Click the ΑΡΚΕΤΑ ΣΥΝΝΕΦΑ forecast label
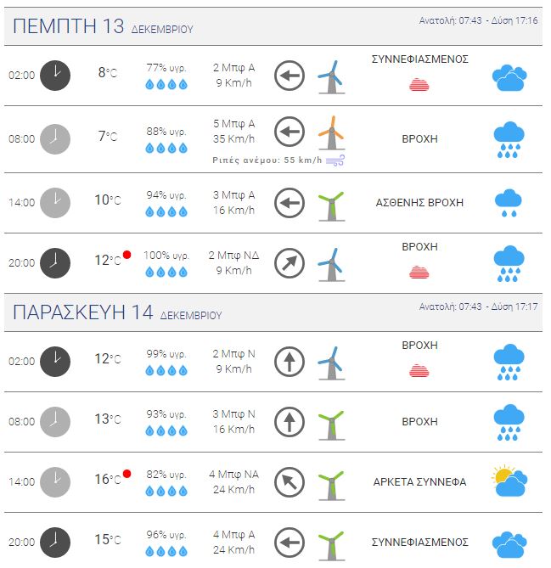 pos(419,482)
